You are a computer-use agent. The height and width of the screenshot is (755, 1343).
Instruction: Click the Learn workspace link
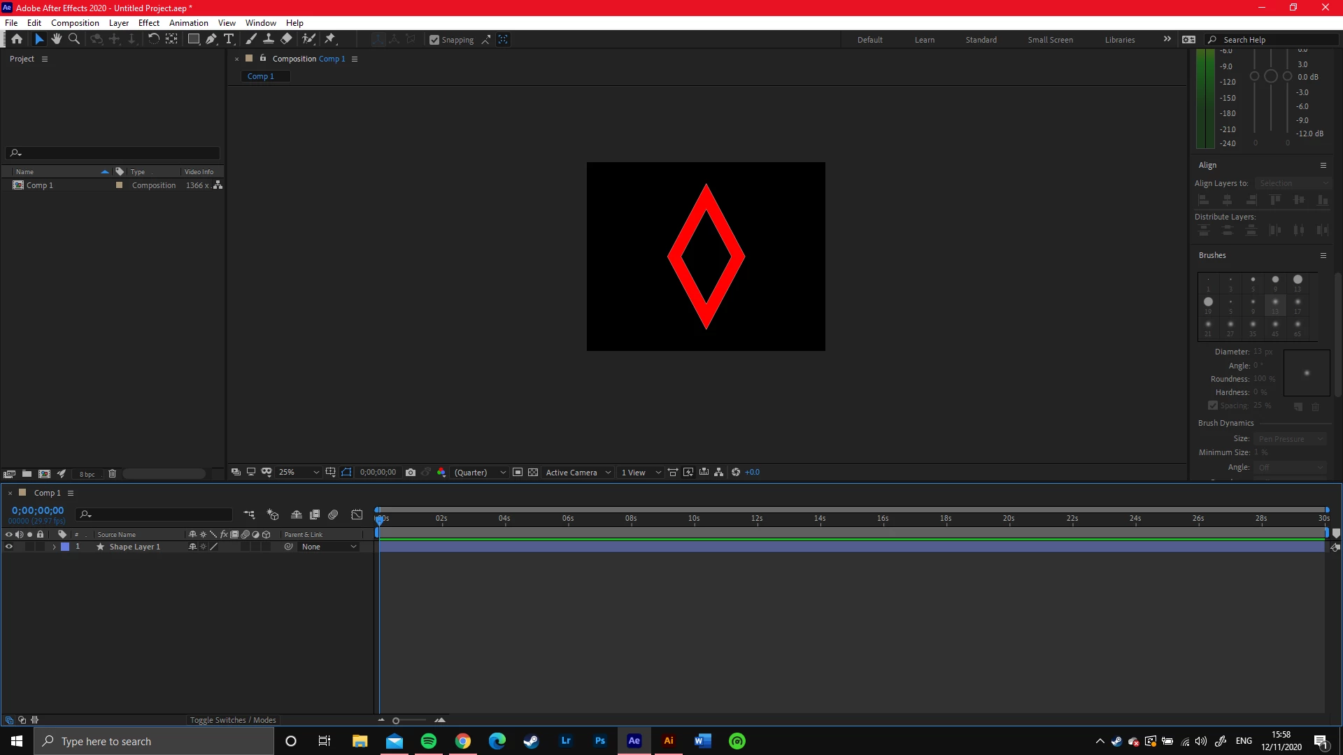point(924,40)
